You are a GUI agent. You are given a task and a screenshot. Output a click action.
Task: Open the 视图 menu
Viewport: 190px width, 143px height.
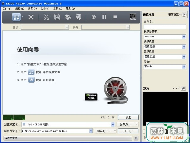click(x=32, y=9)
